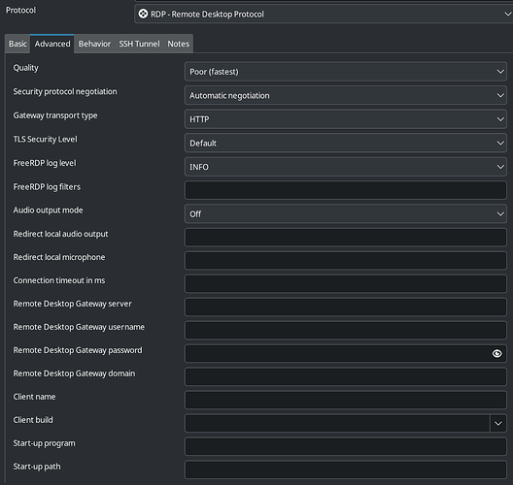Expand the Client build arrow
513x485 pixels.
(x=498, y=423)
